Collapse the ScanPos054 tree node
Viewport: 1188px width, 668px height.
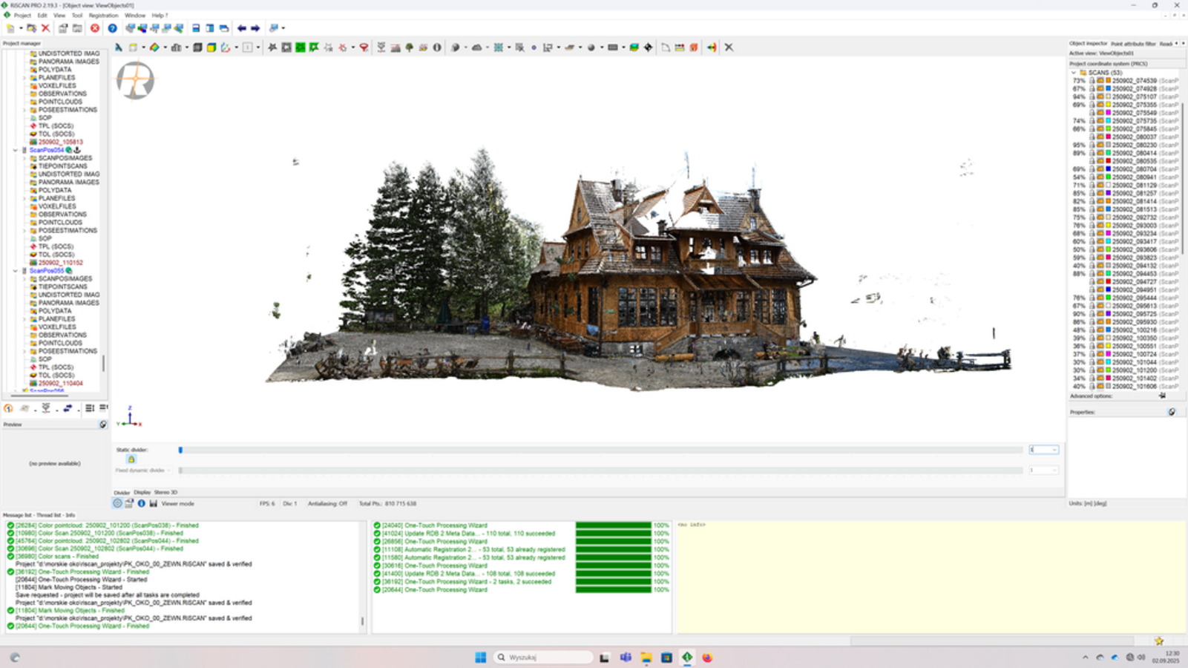pyautogui.click(x=15, y=150)
